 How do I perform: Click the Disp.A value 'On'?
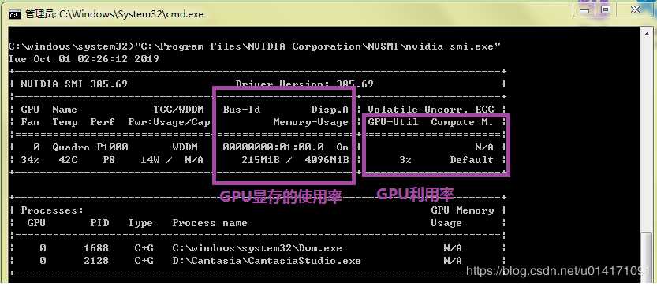click(x=342, y=147)
